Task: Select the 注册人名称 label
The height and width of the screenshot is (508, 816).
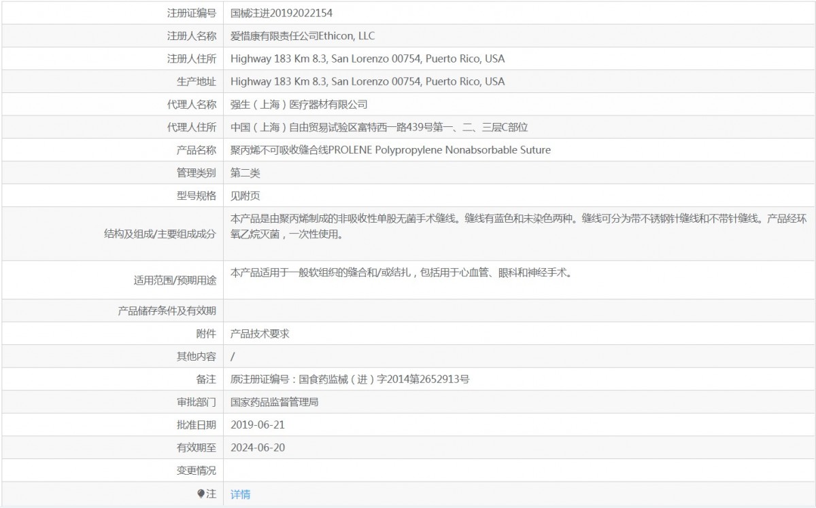Action: click(x=192, y=35)
